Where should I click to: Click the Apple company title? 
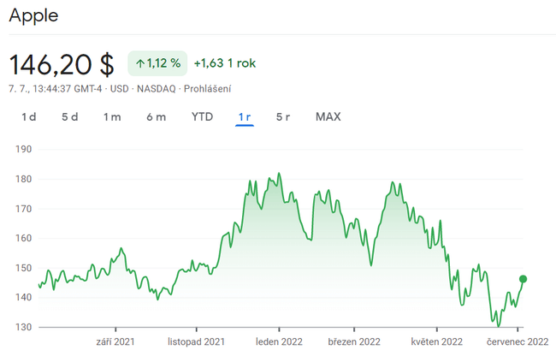click(x=33, y=15)
